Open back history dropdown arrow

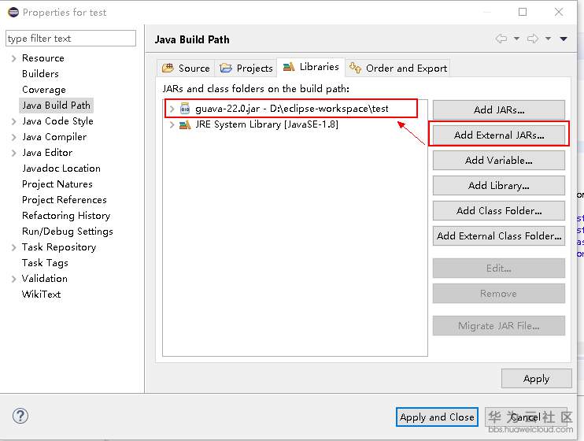[516, 39]
